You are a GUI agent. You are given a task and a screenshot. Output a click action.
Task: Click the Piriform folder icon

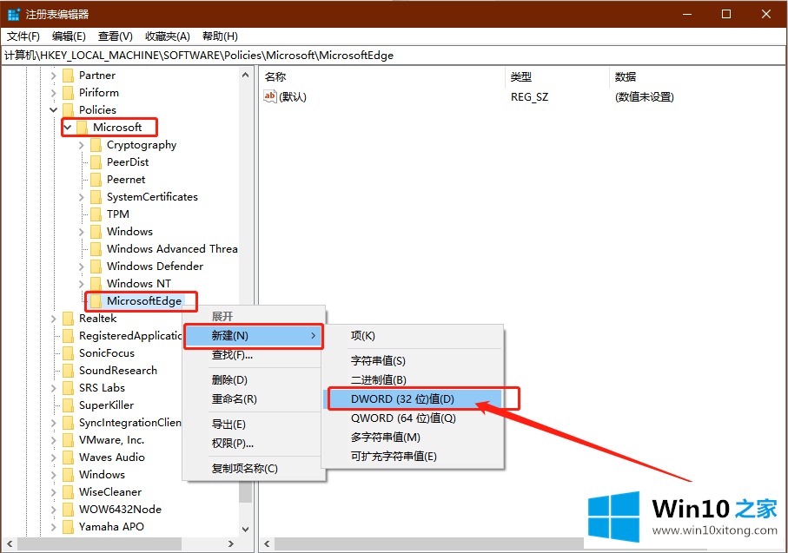(68, 93)
